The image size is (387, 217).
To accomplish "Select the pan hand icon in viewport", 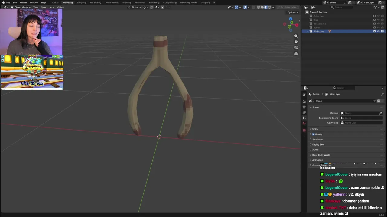I will click(296, 42).
